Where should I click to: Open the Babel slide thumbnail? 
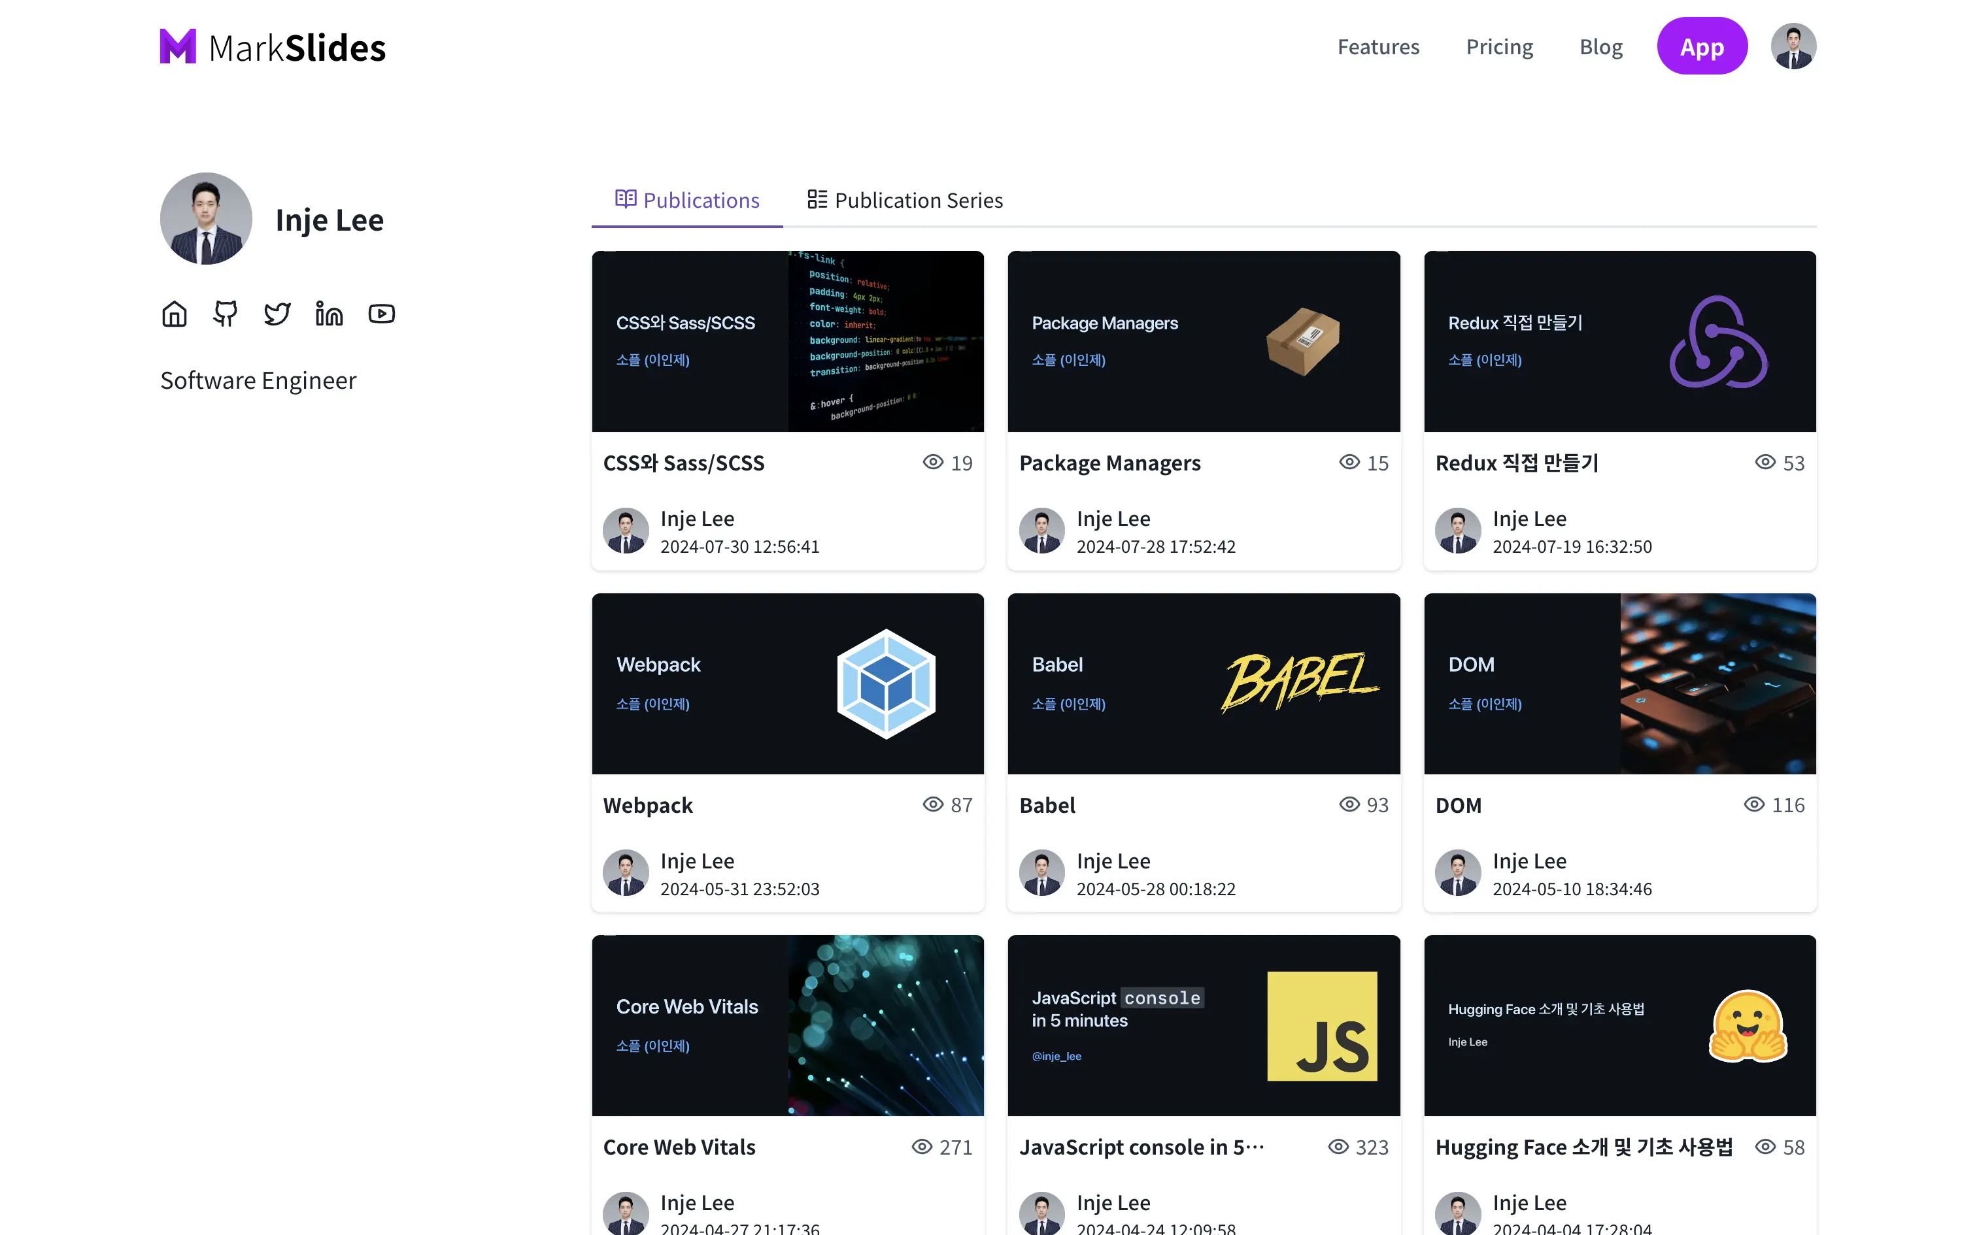click(x=1204, y=683)
